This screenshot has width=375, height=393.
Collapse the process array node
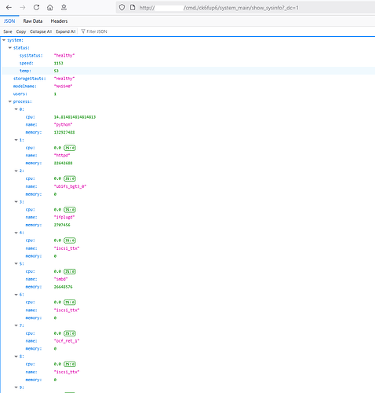pos(10,101)
